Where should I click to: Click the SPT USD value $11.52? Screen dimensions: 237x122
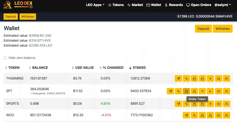(78, 91)
